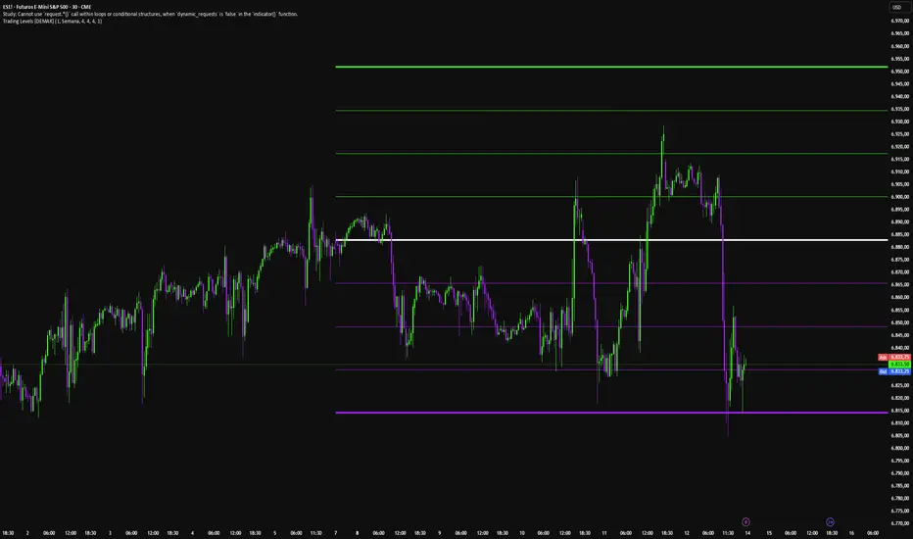913x539 pixels.
Task: Click the Study error message about request calls
Action: click(x=150, y=14)
